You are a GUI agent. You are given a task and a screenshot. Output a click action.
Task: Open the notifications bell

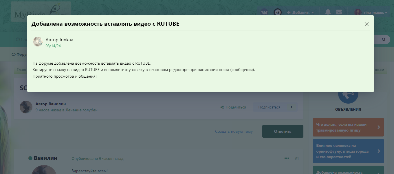[x=328, y=12]
